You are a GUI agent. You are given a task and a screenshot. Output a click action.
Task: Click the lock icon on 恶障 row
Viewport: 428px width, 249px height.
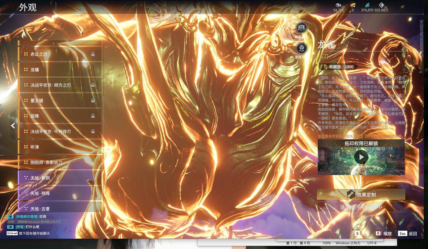93,116
